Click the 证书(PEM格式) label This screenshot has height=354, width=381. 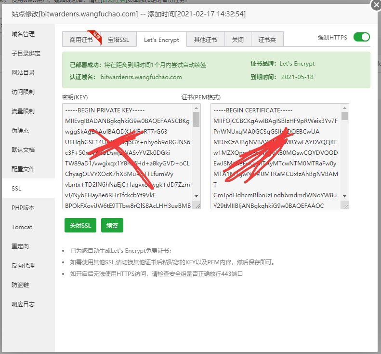point(201,97)
